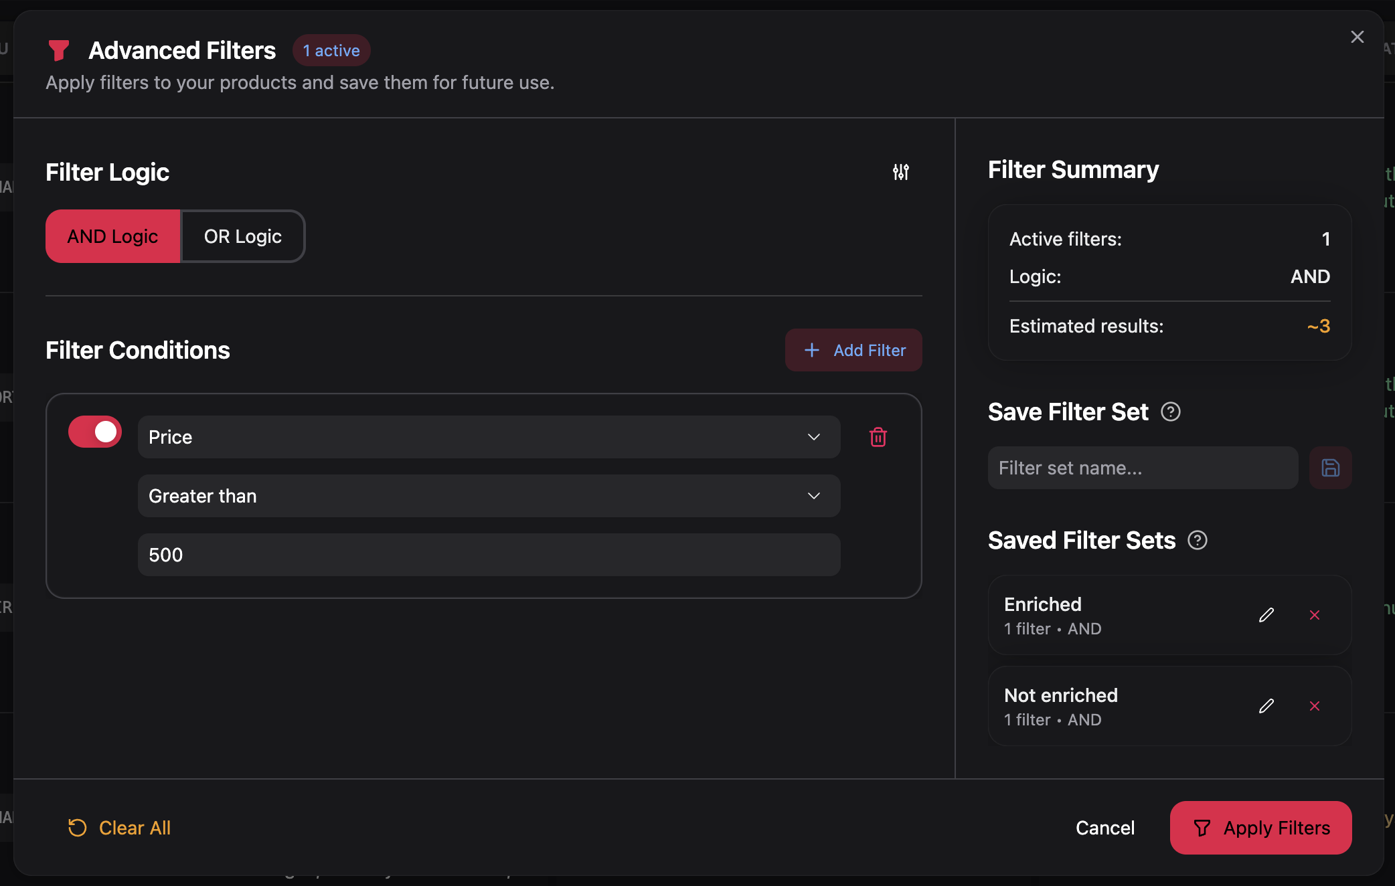Screen dimensions: 1395x886
Task: Open help for Saved Filter Sets
Action: 1197,540
